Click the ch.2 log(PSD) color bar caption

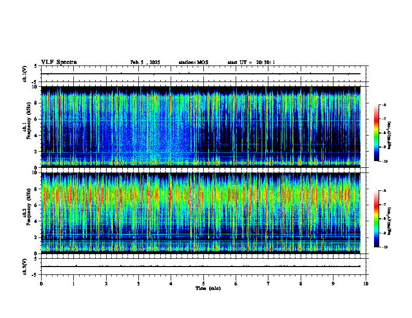coord(390,221)
